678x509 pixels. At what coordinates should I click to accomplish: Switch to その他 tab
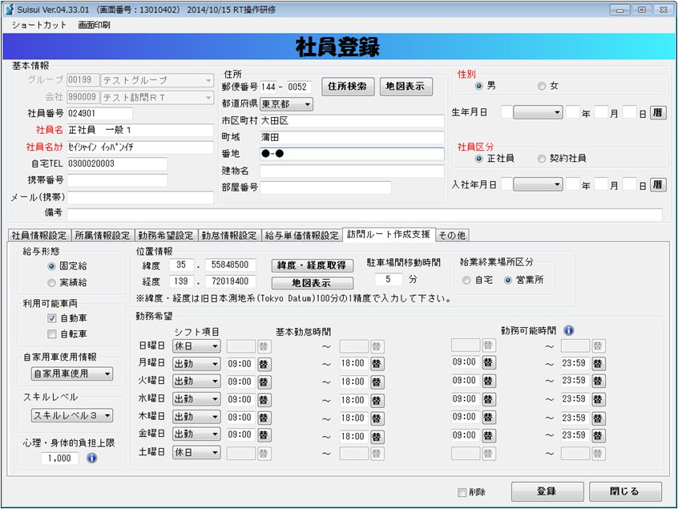point(452,235)
